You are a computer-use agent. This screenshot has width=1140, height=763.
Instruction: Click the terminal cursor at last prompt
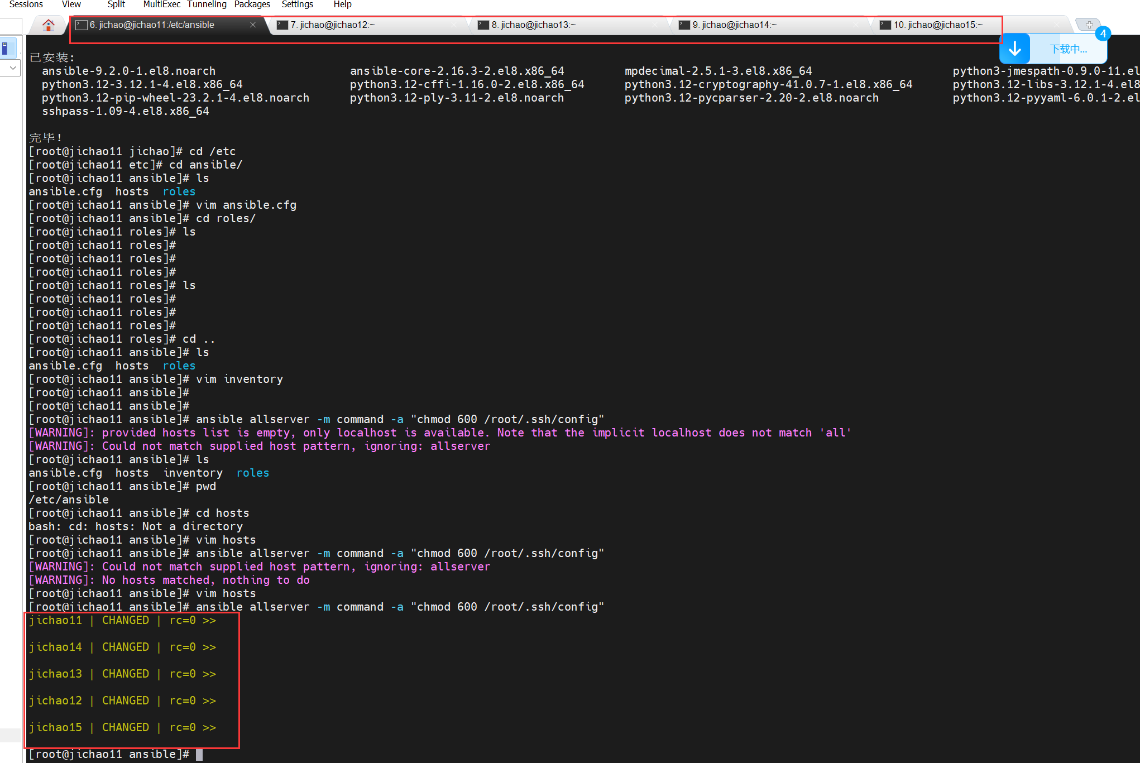[x=199, y=755]
